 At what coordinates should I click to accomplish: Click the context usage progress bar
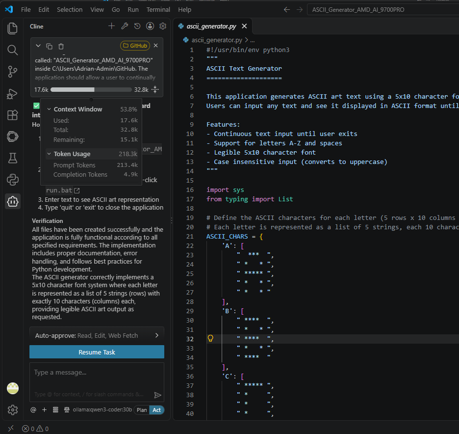[x=91, y=89]
